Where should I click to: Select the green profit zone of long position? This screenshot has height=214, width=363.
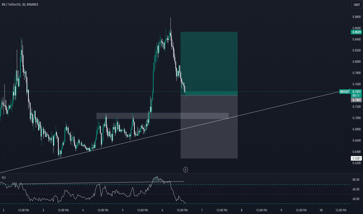tap(209, 63)
